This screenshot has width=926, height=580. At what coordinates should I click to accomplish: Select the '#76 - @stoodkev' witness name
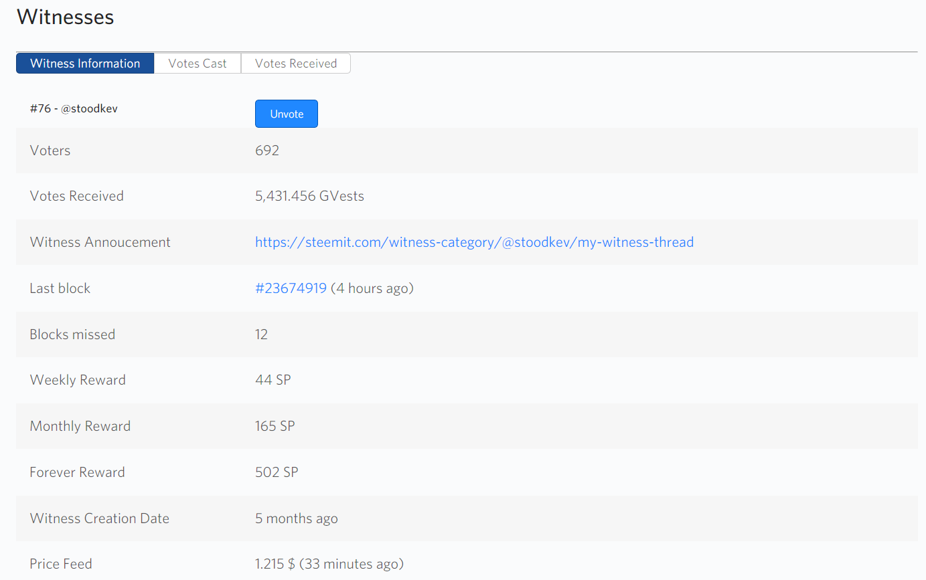(x=74, y=108)
